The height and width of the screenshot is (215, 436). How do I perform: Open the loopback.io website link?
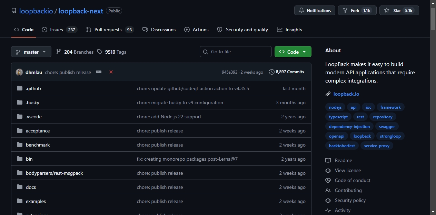click(x=346, y=94)
